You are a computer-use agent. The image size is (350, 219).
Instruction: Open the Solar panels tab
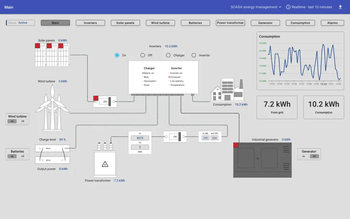125,23
